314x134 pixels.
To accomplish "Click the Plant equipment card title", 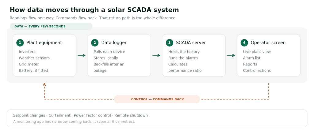I will (44, 43).
